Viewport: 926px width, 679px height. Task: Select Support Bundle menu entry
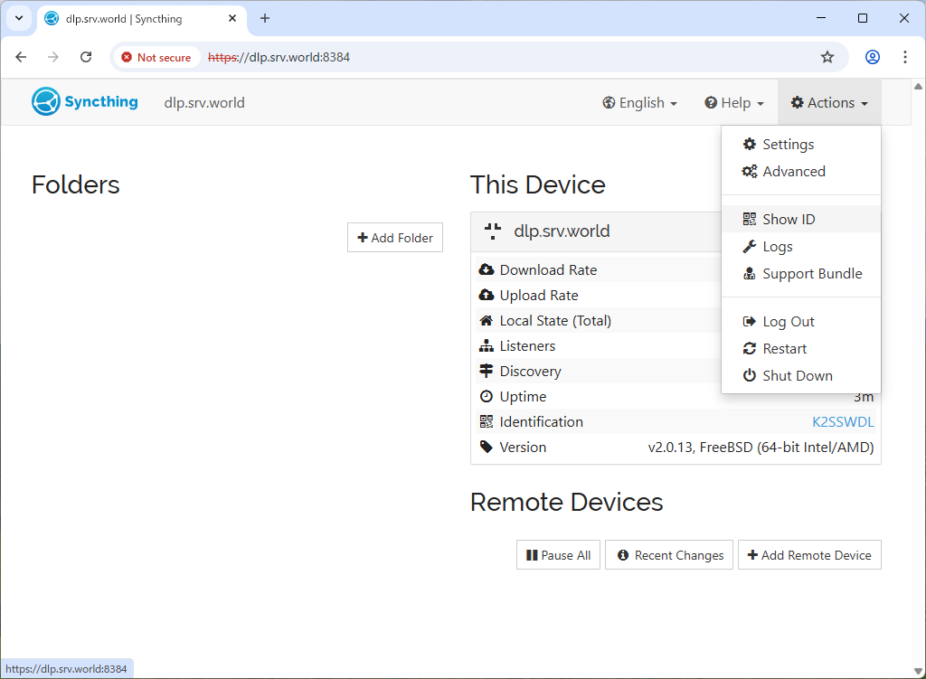coord(811,274)
